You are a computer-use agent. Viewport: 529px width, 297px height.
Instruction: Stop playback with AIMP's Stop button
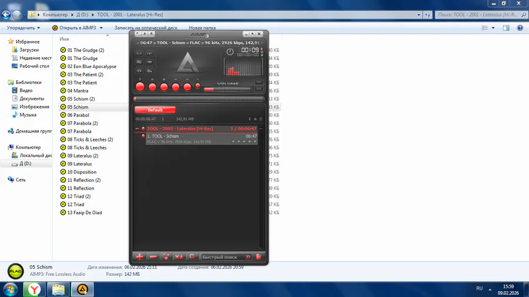[164, 87]
